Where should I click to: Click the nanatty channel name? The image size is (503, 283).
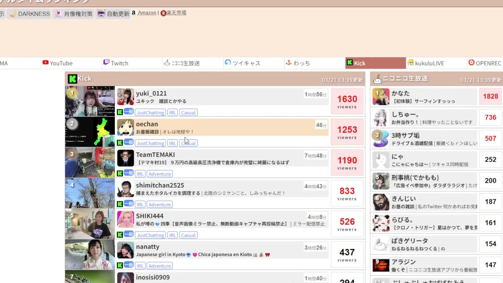148,247
